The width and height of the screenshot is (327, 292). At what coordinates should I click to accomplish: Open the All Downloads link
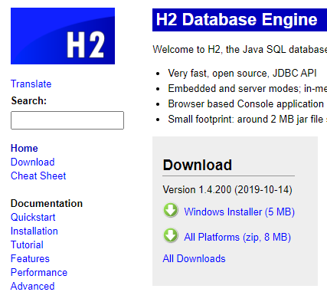point(194,258)
